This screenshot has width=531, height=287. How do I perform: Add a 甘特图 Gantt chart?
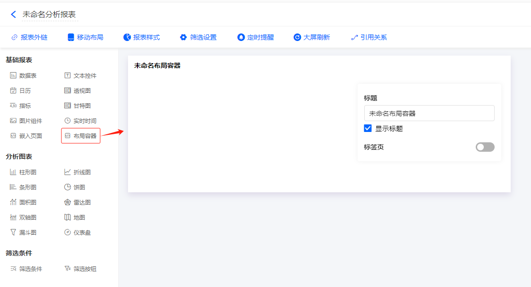coord(77,106)
